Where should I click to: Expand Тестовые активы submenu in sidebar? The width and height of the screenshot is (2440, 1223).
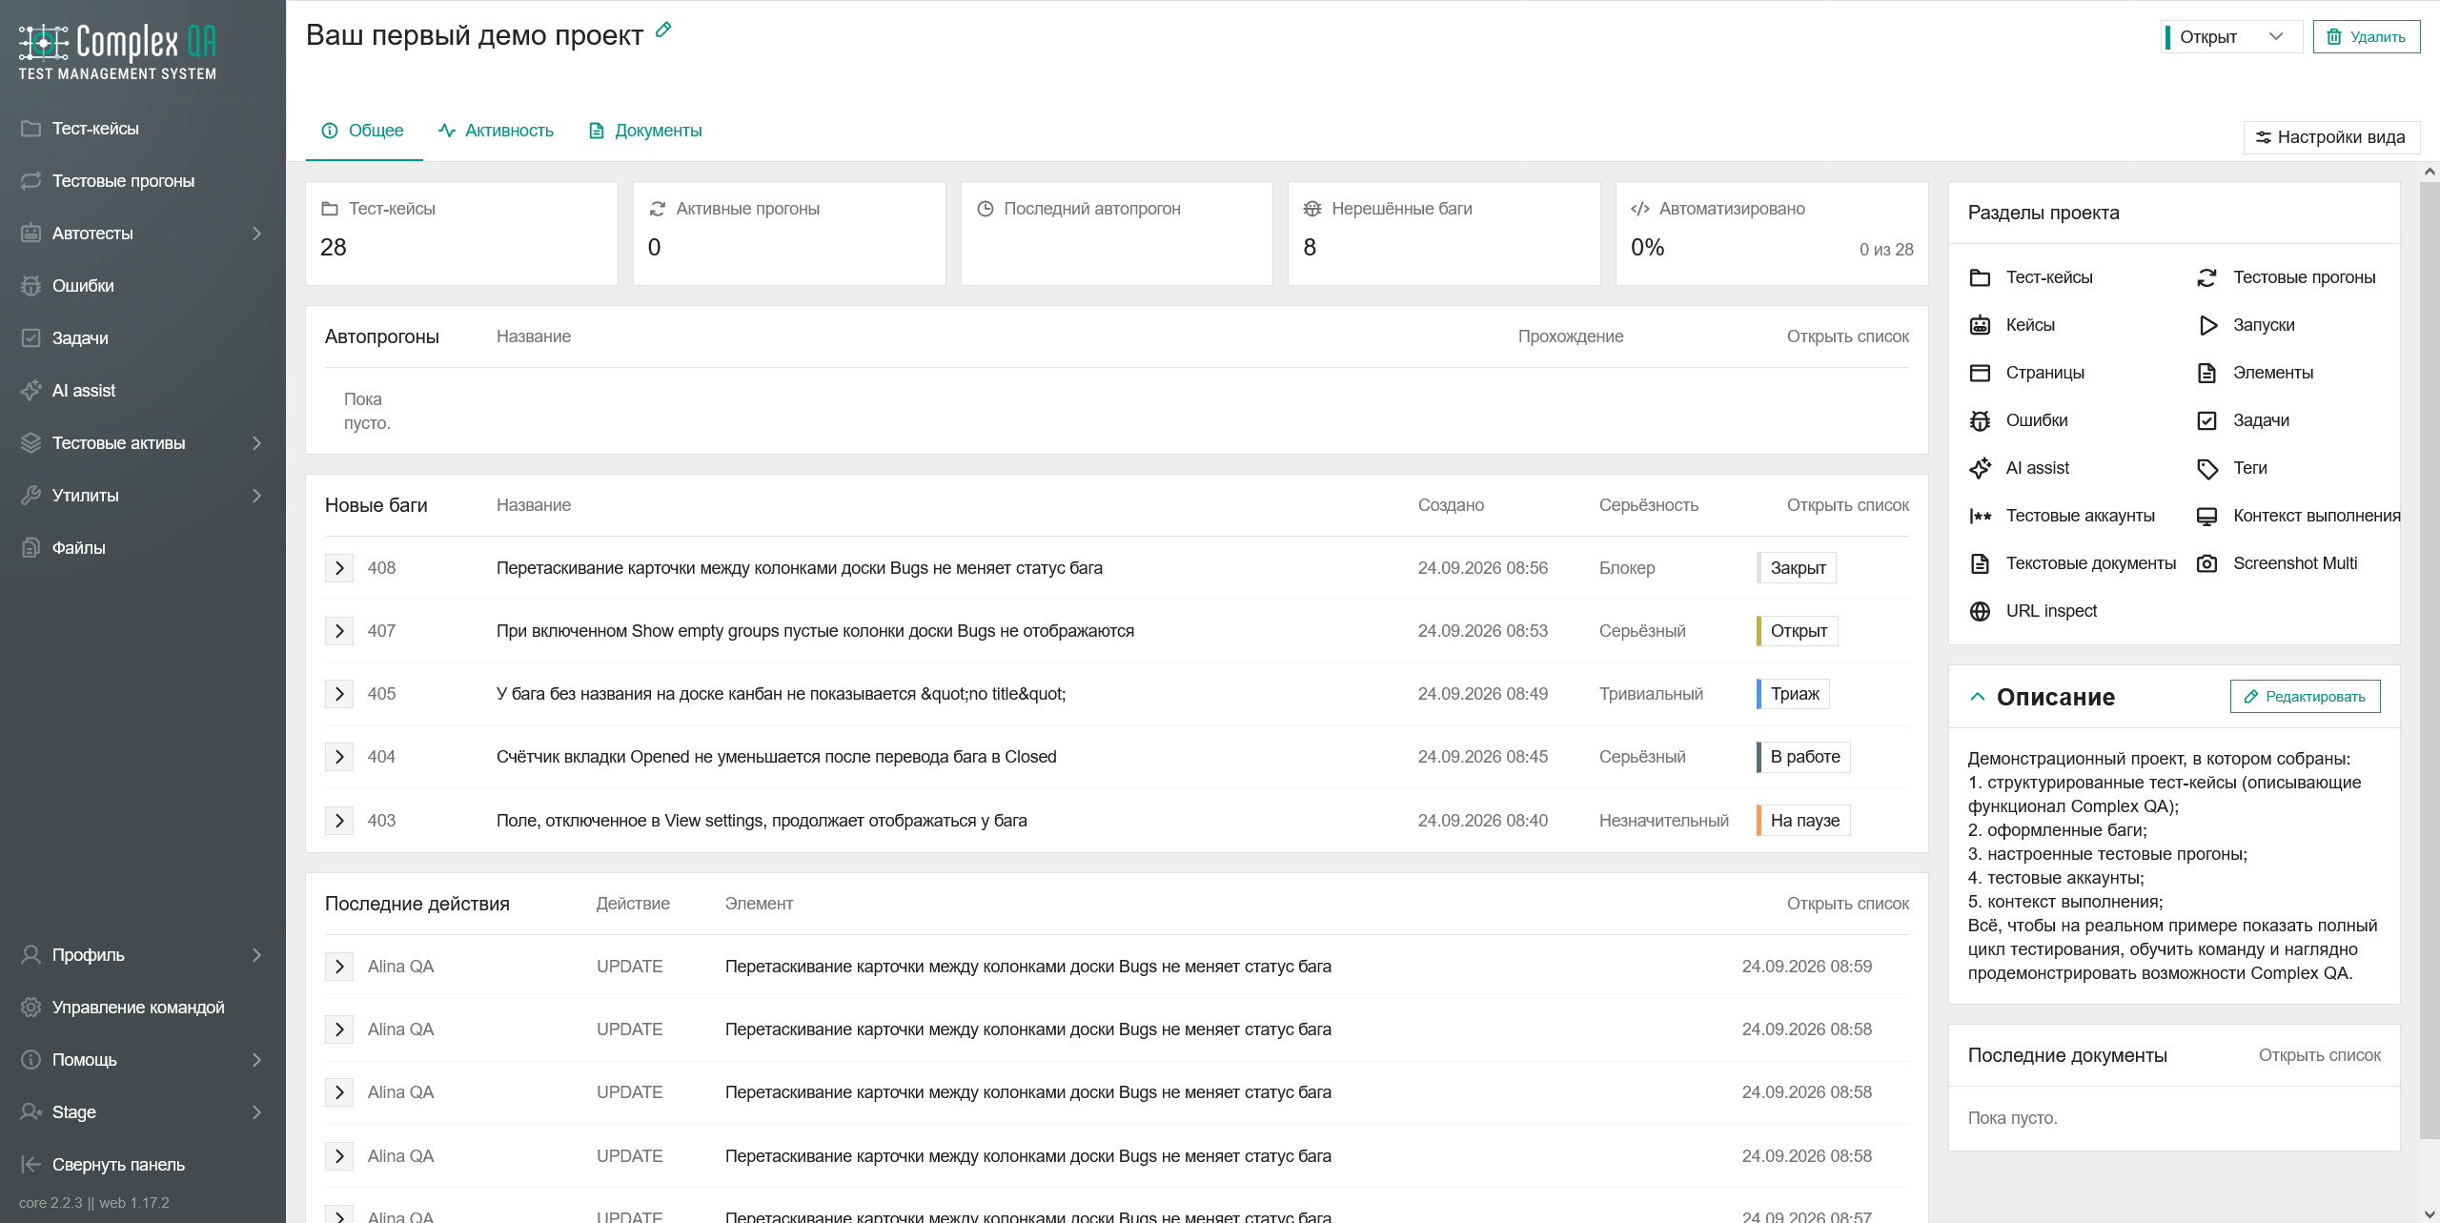pyautogui.click(x=256, y=443)
